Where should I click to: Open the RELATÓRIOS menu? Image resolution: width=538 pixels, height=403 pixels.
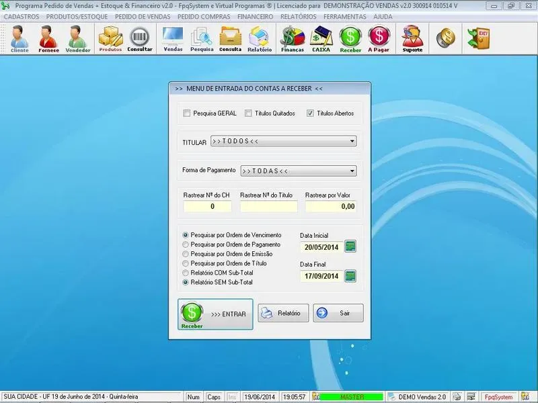(298, 16)
